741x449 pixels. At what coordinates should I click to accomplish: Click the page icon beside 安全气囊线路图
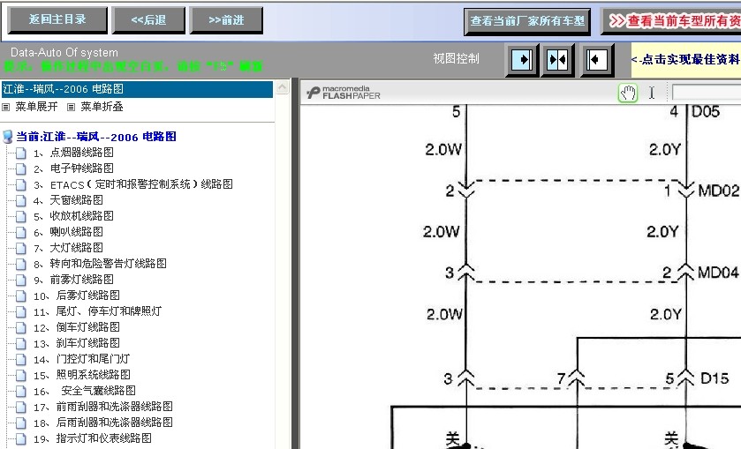pyautogui.click(x=21, y=392)
